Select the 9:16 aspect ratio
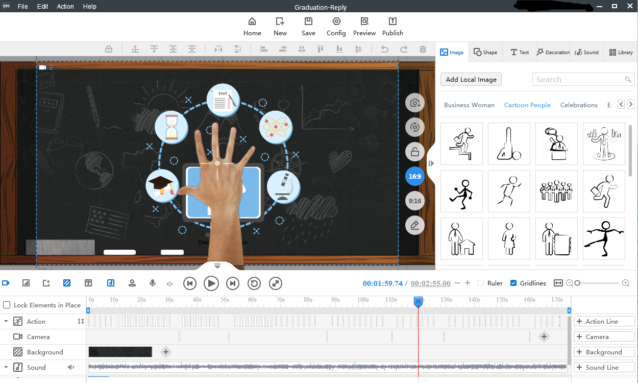Image resolution: width=638 pixels, height=383 pixels. (x=415, y=201)
